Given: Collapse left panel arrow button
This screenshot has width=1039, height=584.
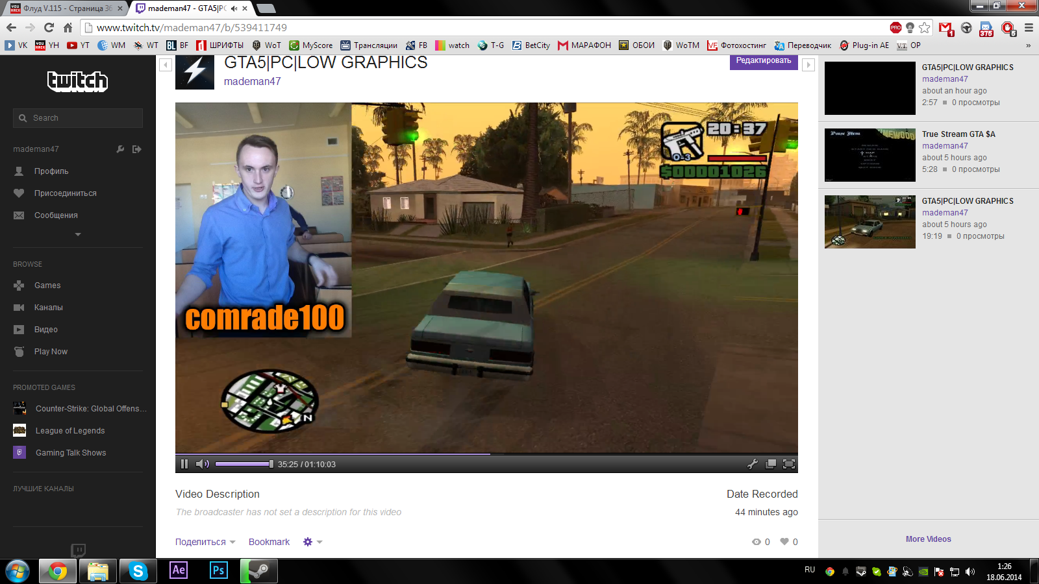Looking at the screenshot, I should [165, 65].
